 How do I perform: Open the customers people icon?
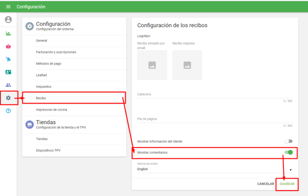(8, 85)
